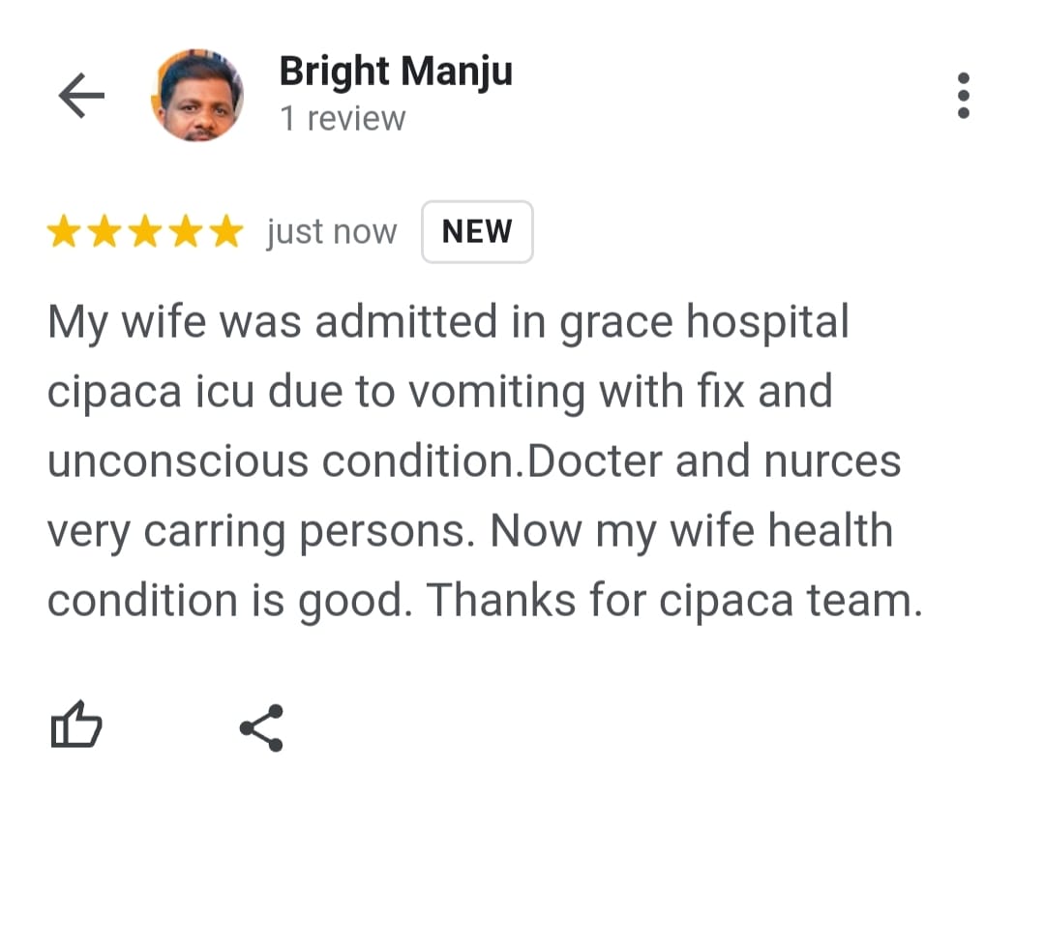Share this review using share icon
The height and width of the screenshot is (949, 1045).
(x=261, y=727)
